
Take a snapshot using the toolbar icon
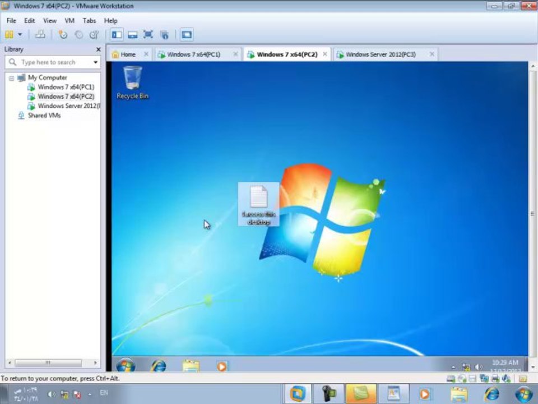click(x=63, y=34)
